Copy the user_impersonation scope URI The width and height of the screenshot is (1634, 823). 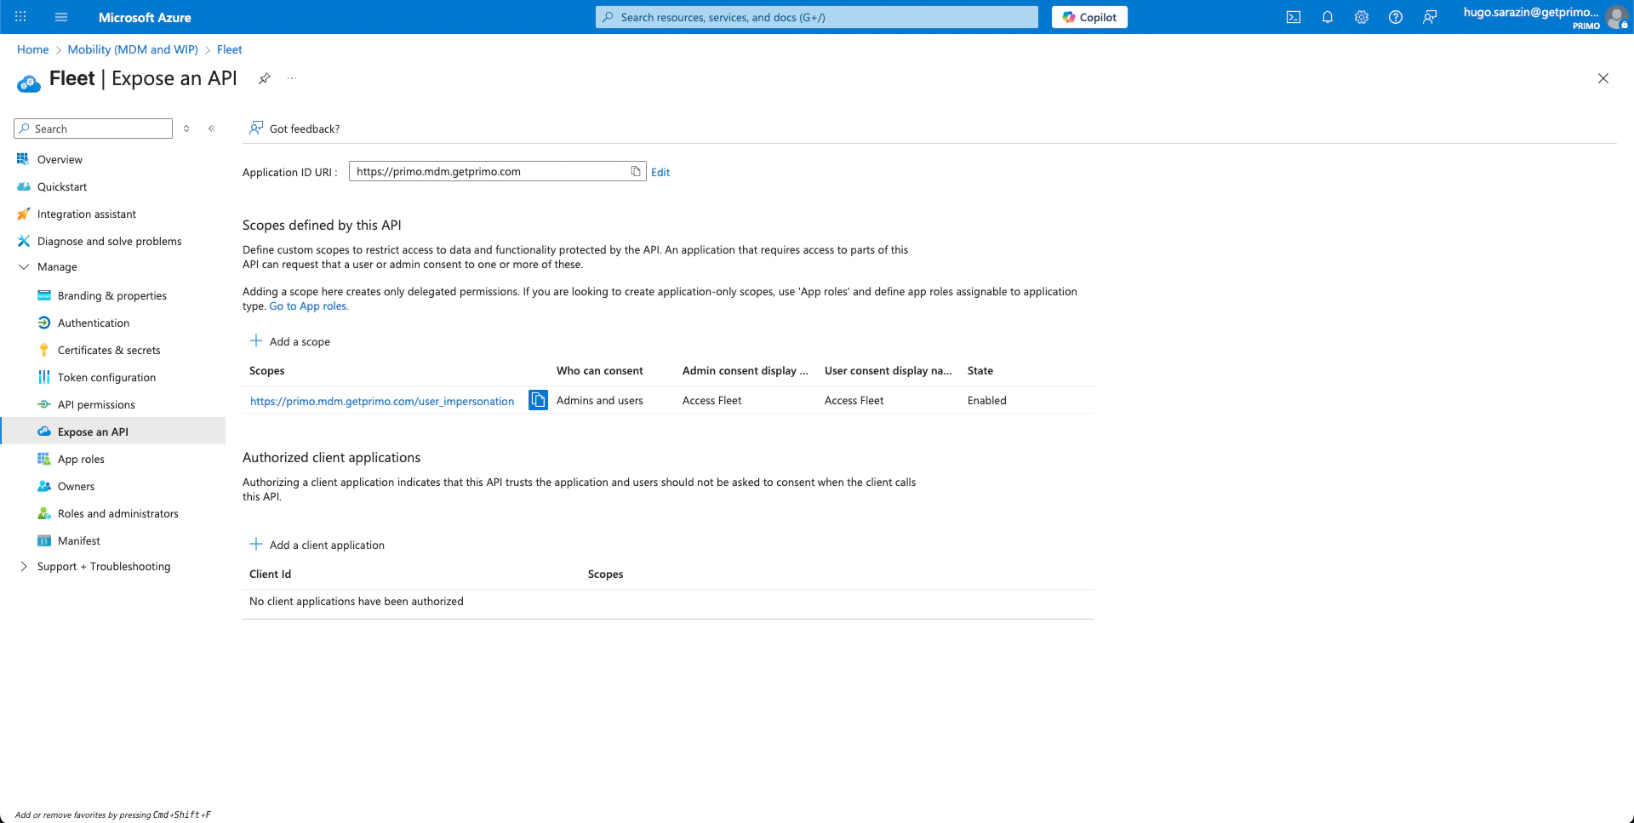[x=538, y=400]
